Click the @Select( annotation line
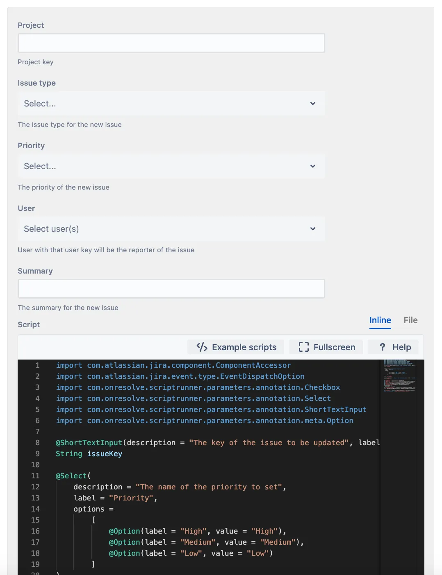Image resolution: width=442 pixels, height=575 pixels. 73,476
